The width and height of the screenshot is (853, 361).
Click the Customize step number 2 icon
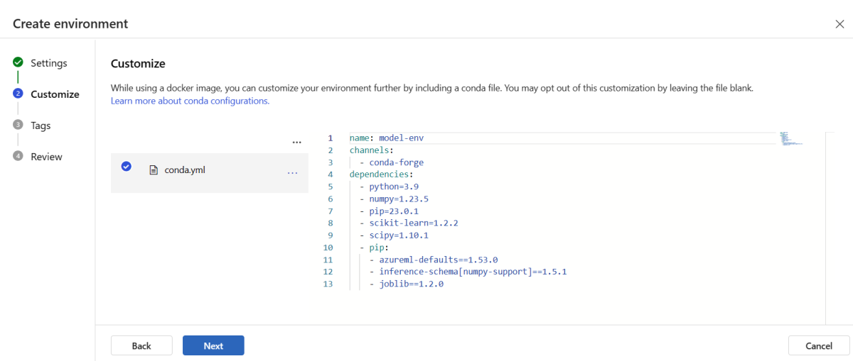[x=18, y=94]
